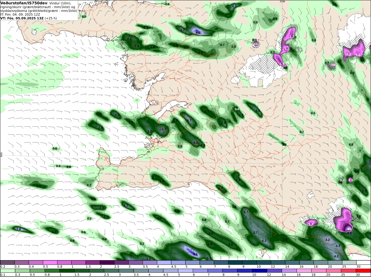371x277 pixels.
Task: Click the 4.3 precipitation value on the map
Action: tap(338, 246)
